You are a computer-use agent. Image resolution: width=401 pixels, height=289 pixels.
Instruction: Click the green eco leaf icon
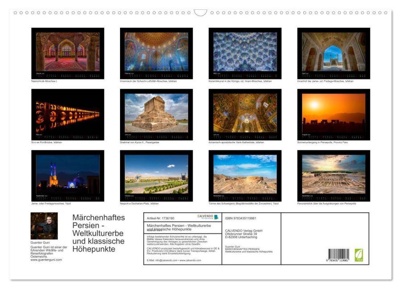point(359,255)
